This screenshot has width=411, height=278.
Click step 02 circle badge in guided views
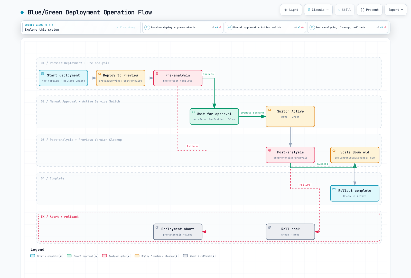click(x=229, y=27)
